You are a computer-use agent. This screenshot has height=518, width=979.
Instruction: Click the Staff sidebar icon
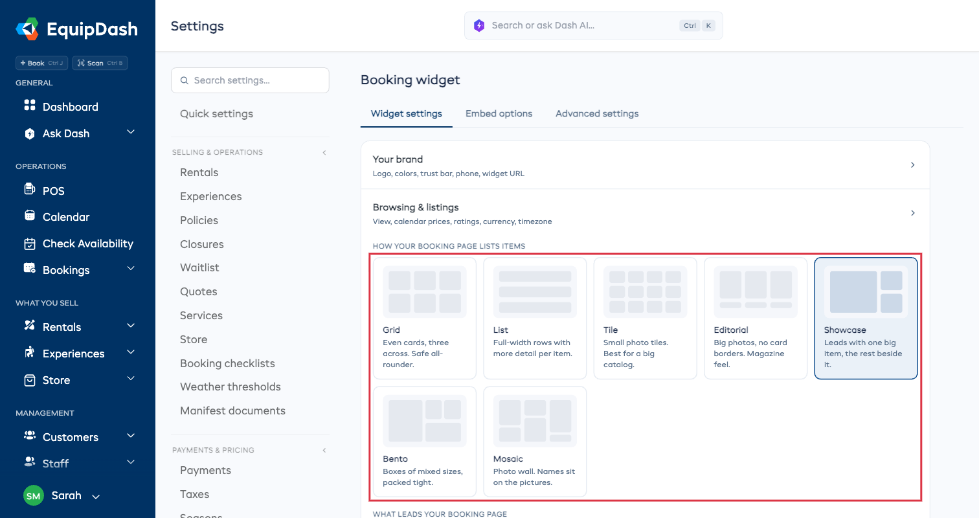29,462
